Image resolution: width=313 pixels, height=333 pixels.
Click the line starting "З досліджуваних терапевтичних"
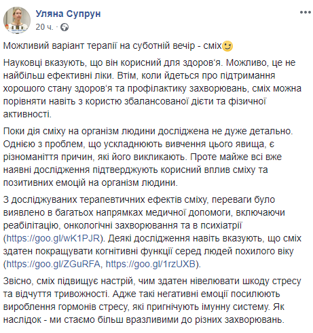(x=139, y=199)
